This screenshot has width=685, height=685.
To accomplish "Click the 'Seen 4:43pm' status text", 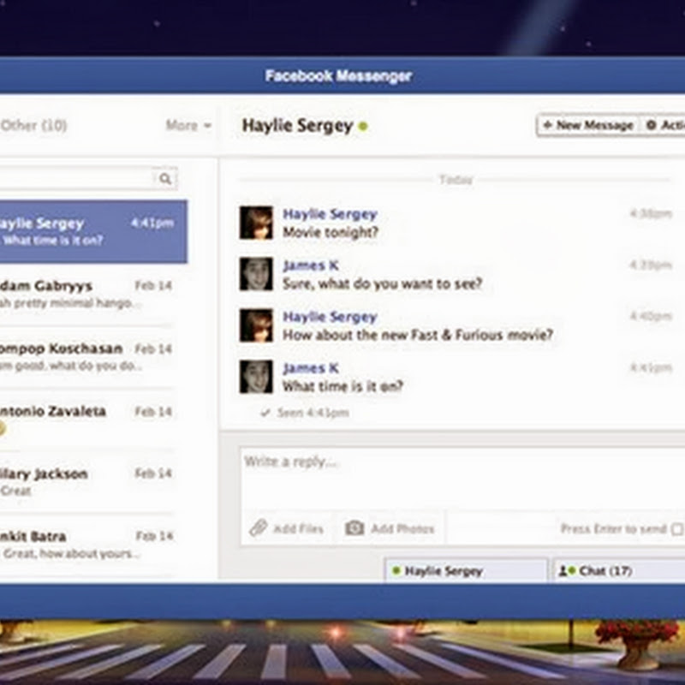I will (313, 413).
